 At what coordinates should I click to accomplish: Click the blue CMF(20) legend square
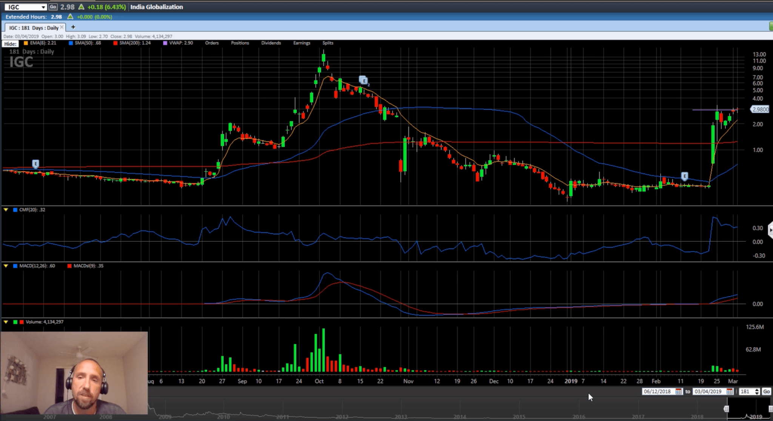tap(15, 210)
